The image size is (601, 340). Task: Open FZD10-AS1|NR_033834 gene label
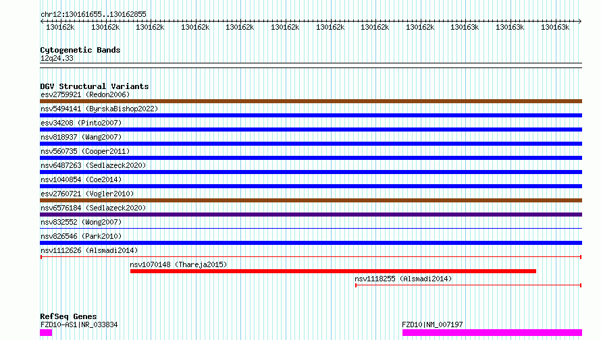79,324
